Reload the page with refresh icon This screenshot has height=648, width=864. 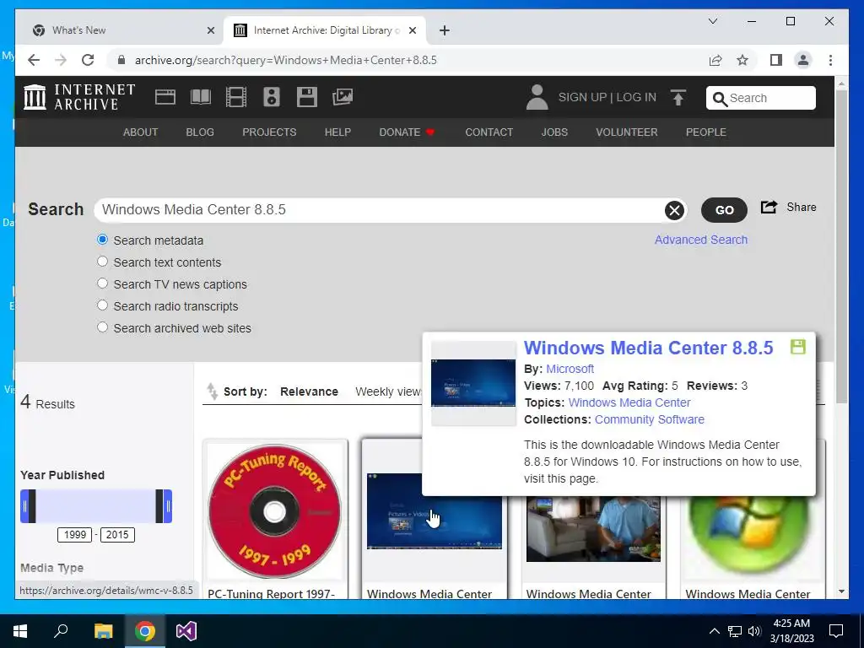click(x=88, y=60)
